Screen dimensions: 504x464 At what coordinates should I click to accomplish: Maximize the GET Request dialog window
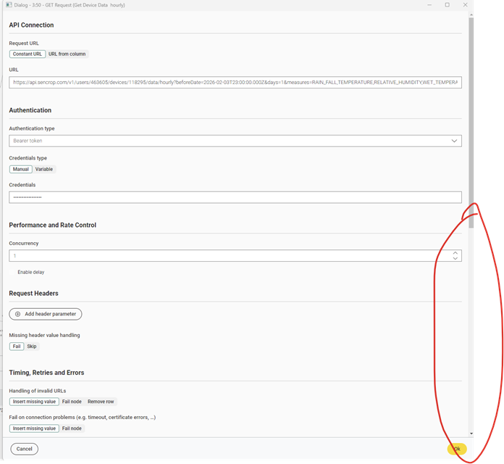[447, 5]
